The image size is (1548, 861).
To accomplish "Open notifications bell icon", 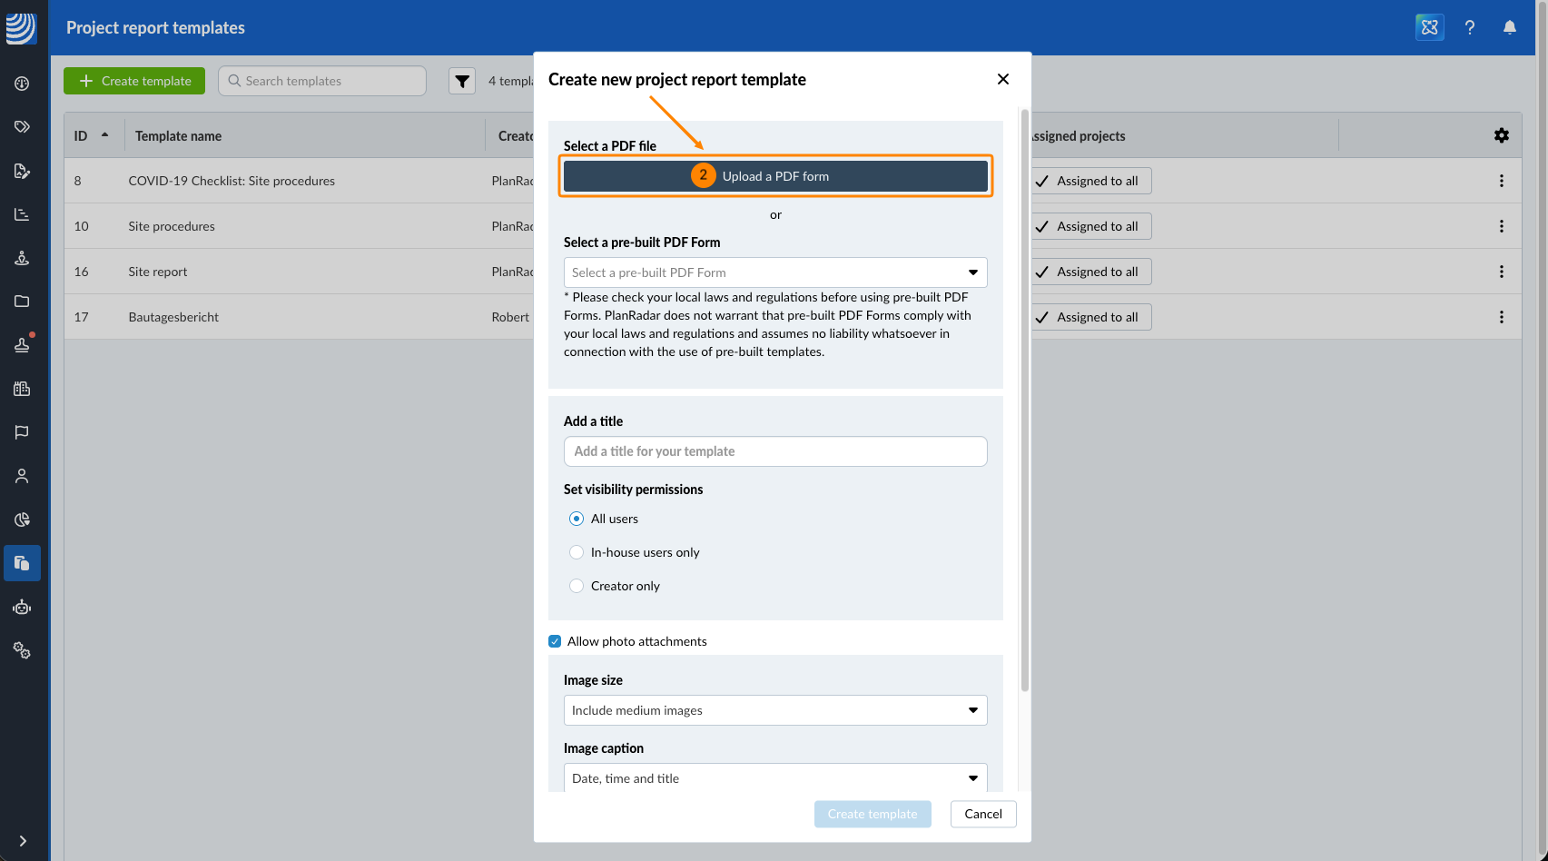I will 1510,27.
